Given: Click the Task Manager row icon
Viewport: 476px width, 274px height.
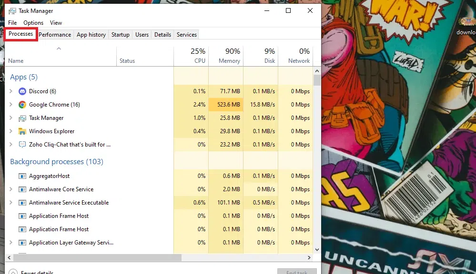Looking at the screenshot, I should click(x=22, y=118).
